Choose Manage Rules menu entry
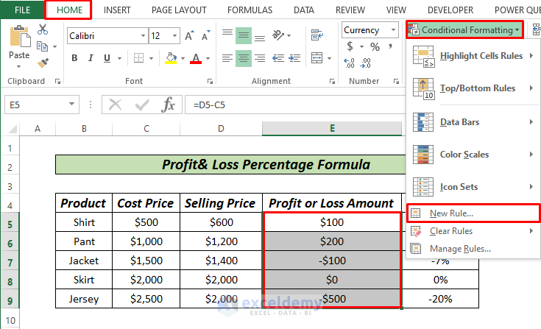Screen dimensions: 541x329 tap(473, 249)
